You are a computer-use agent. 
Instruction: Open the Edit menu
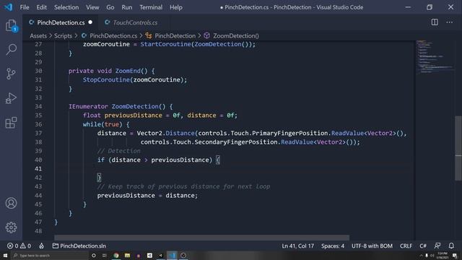pos(42,7)
